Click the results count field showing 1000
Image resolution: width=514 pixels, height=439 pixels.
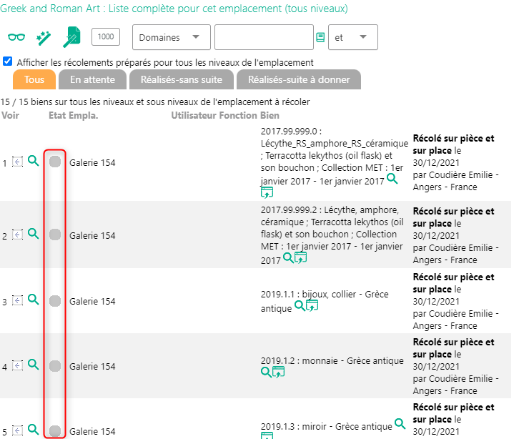[x=106, y=36]
